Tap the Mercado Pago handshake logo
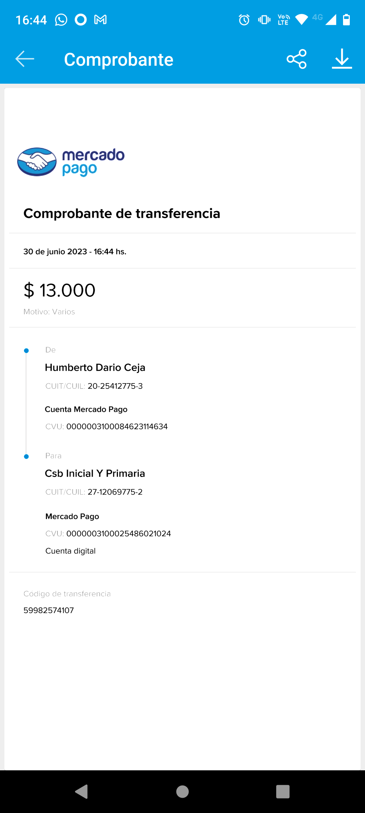The height and width of the screenshot is (813, 365). [x=37, y=162]
